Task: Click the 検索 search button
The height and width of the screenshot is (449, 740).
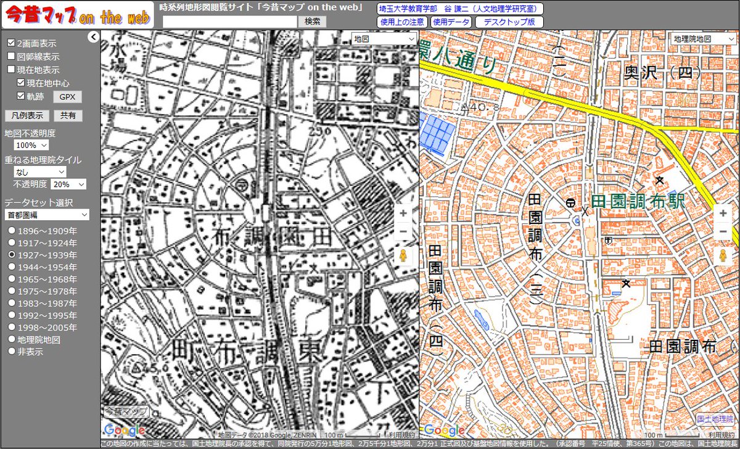Action: pos(312,21)
